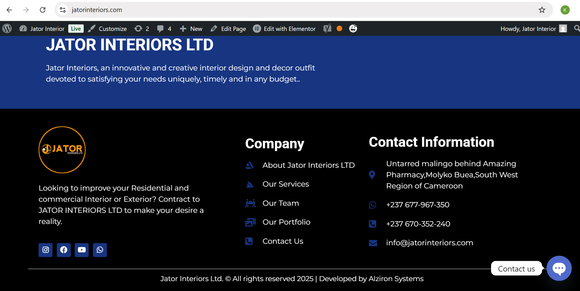Image resolution: width=580 pixels, height=291 pixels.
Task: Open the smiley face plugin icon
Action: [x=353, y=28]
